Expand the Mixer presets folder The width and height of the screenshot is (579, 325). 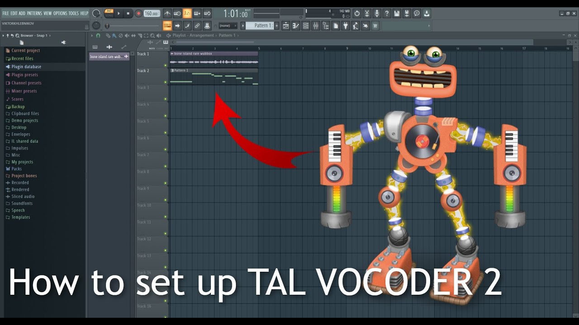click(21, 91)
